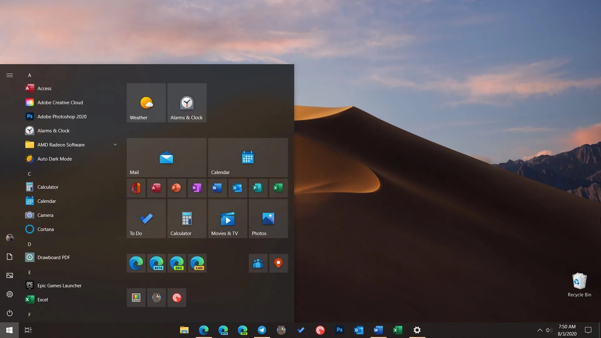Open Edge Canary from pinned tiles
This screenshot has width=601, height=338.
[197, 263]
